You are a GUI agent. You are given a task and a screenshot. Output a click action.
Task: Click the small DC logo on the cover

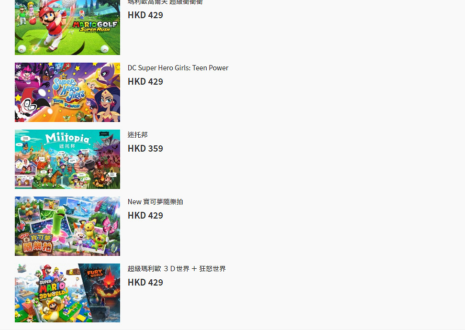click(x=19, y=67)
